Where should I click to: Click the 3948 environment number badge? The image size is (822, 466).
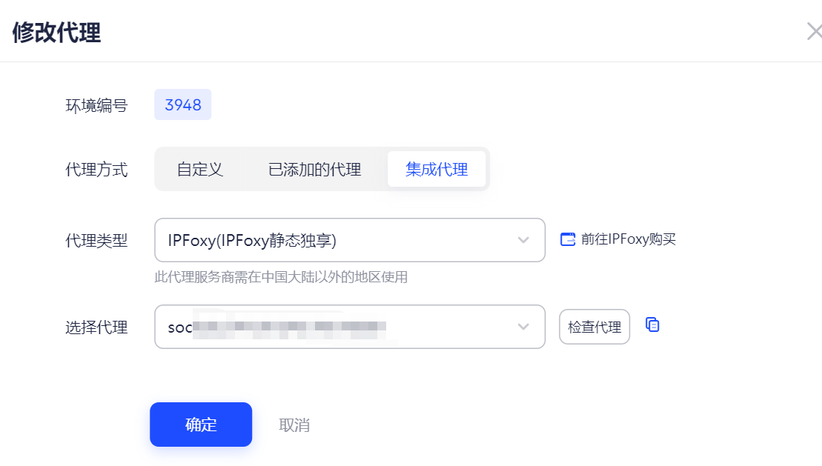(x=182, y=104)
